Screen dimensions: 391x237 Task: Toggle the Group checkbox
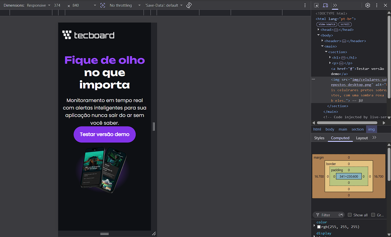click(x=373, y=215)
